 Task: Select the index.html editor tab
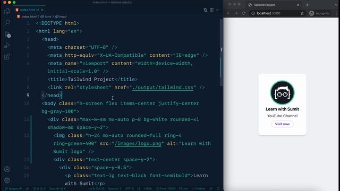click(29, 10)
